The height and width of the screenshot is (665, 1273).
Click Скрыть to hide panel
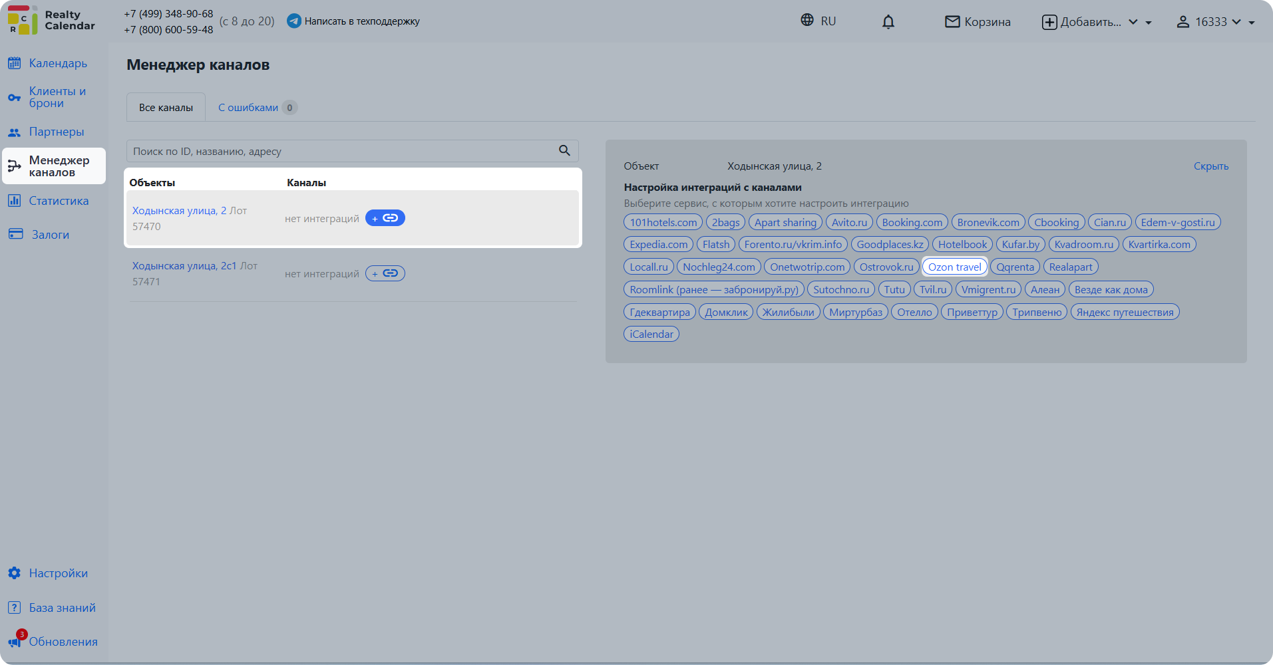tap(1211, 166)
